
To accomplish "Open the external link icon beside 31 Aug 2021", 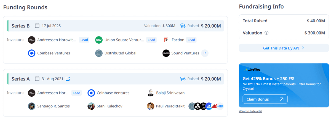I will click(68, 79).
